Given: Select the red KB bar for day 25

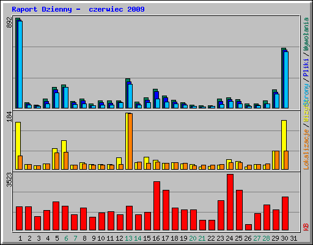Looking at the screenshot, I should tap(240, 210).
